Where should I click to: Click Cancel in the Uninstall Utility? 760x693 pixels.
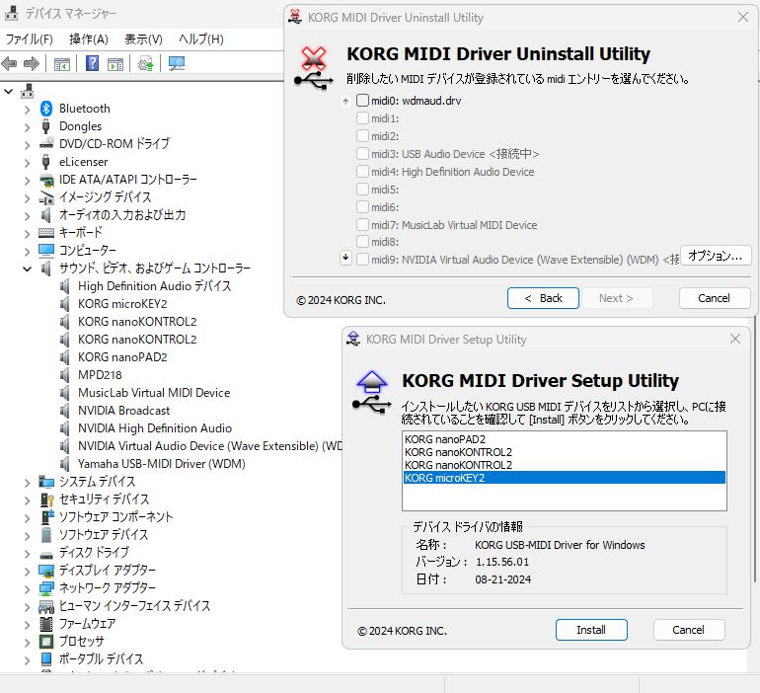tap(715, 298)
